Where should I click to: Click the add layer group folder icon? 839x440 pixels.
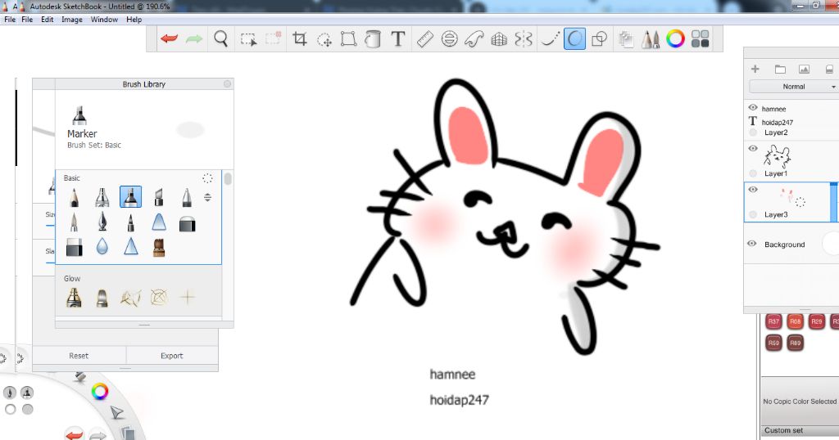click(780, 69)
